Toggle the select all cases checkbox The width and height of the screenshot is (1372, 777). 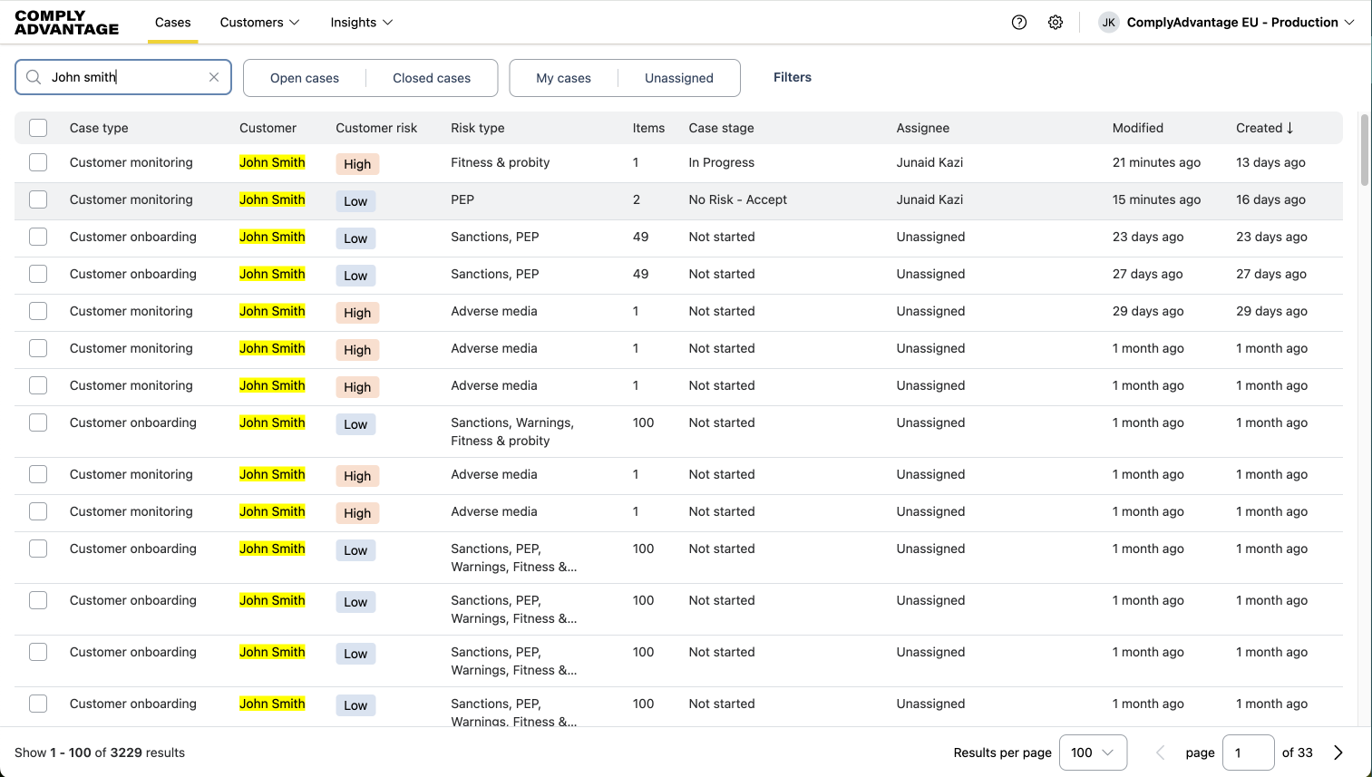coord(38,128)
